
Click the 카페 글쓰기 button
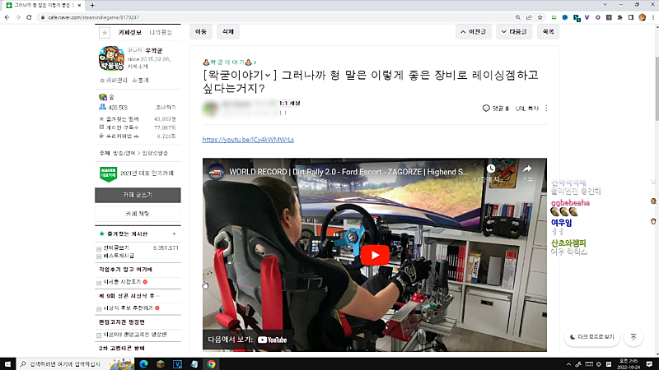pyautogui.click(x=138, y=195)
